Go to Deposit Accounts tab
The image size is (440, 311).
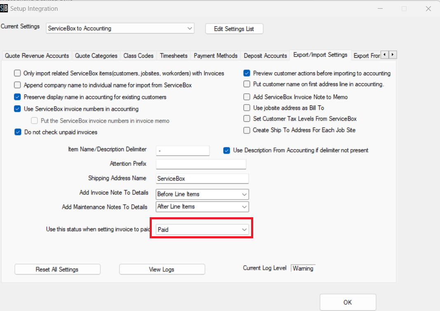[265, 56]
